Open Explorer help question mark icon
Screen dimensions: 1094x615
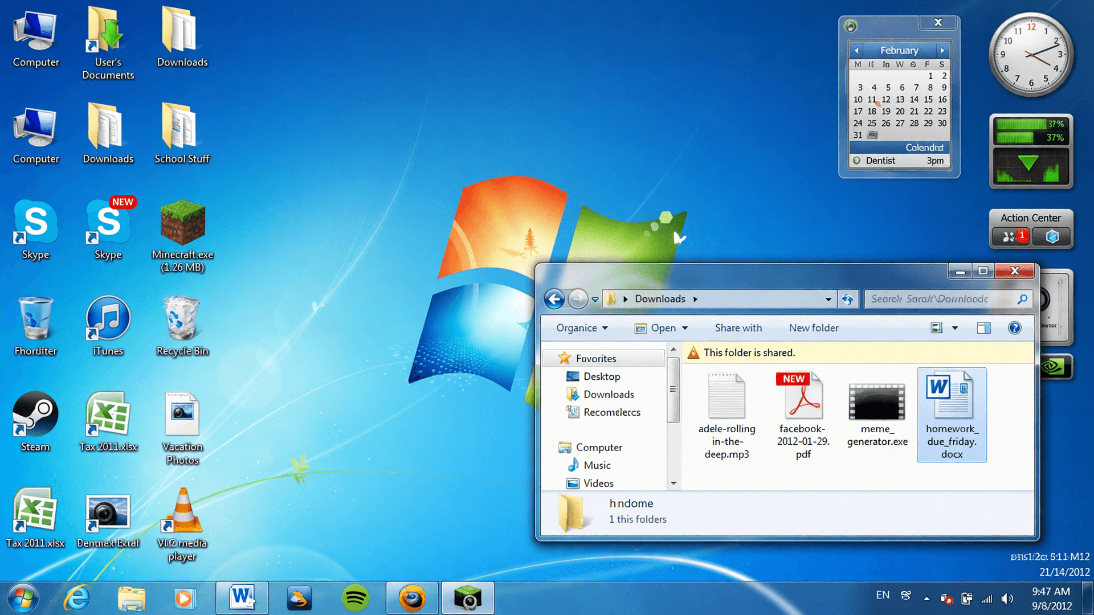(1014, 328)
